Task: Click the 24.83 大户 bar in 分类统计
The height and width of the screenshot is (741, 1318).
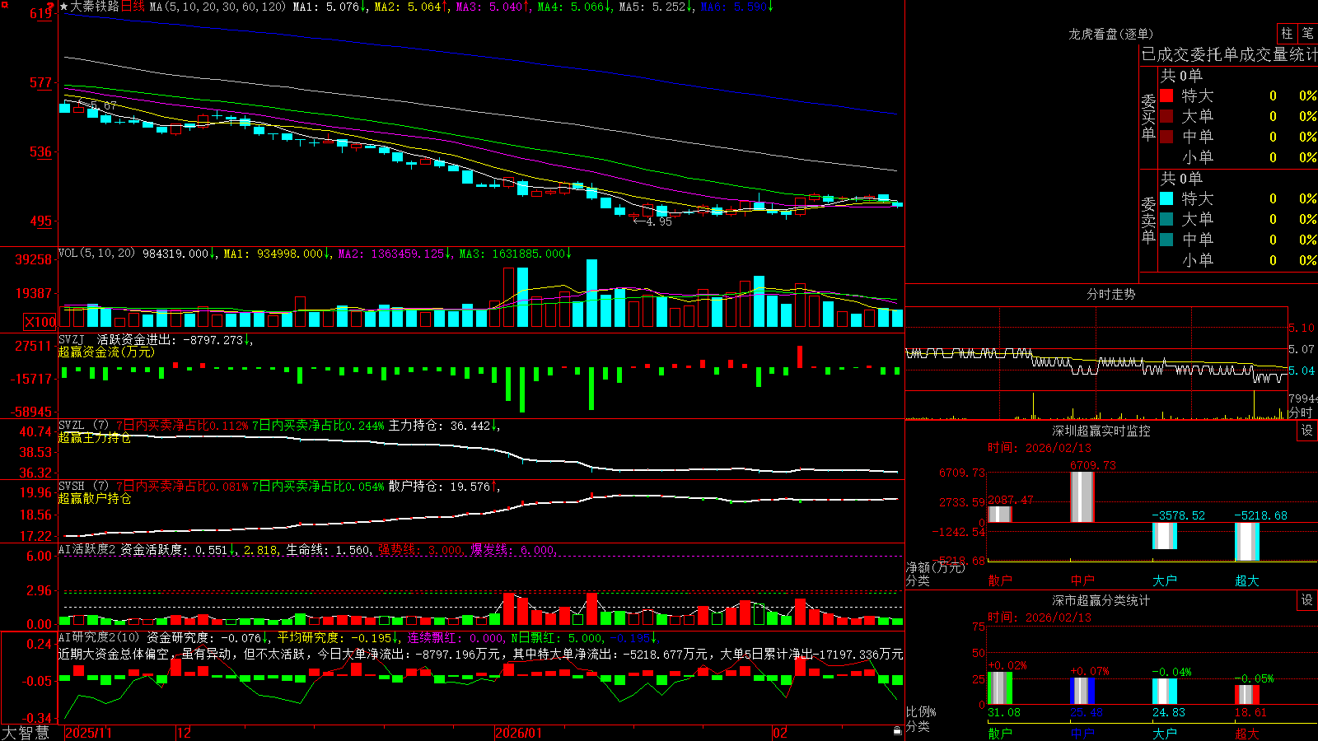Action: (x=1165, y=692)
